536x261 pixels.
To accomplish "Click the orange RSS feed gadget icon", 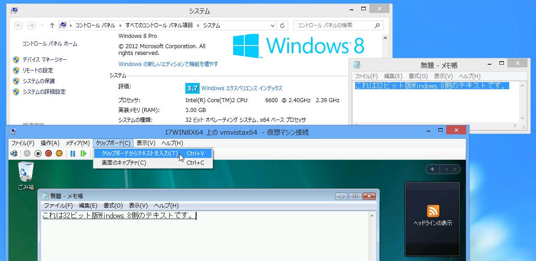I will click(x=433, y=211).
